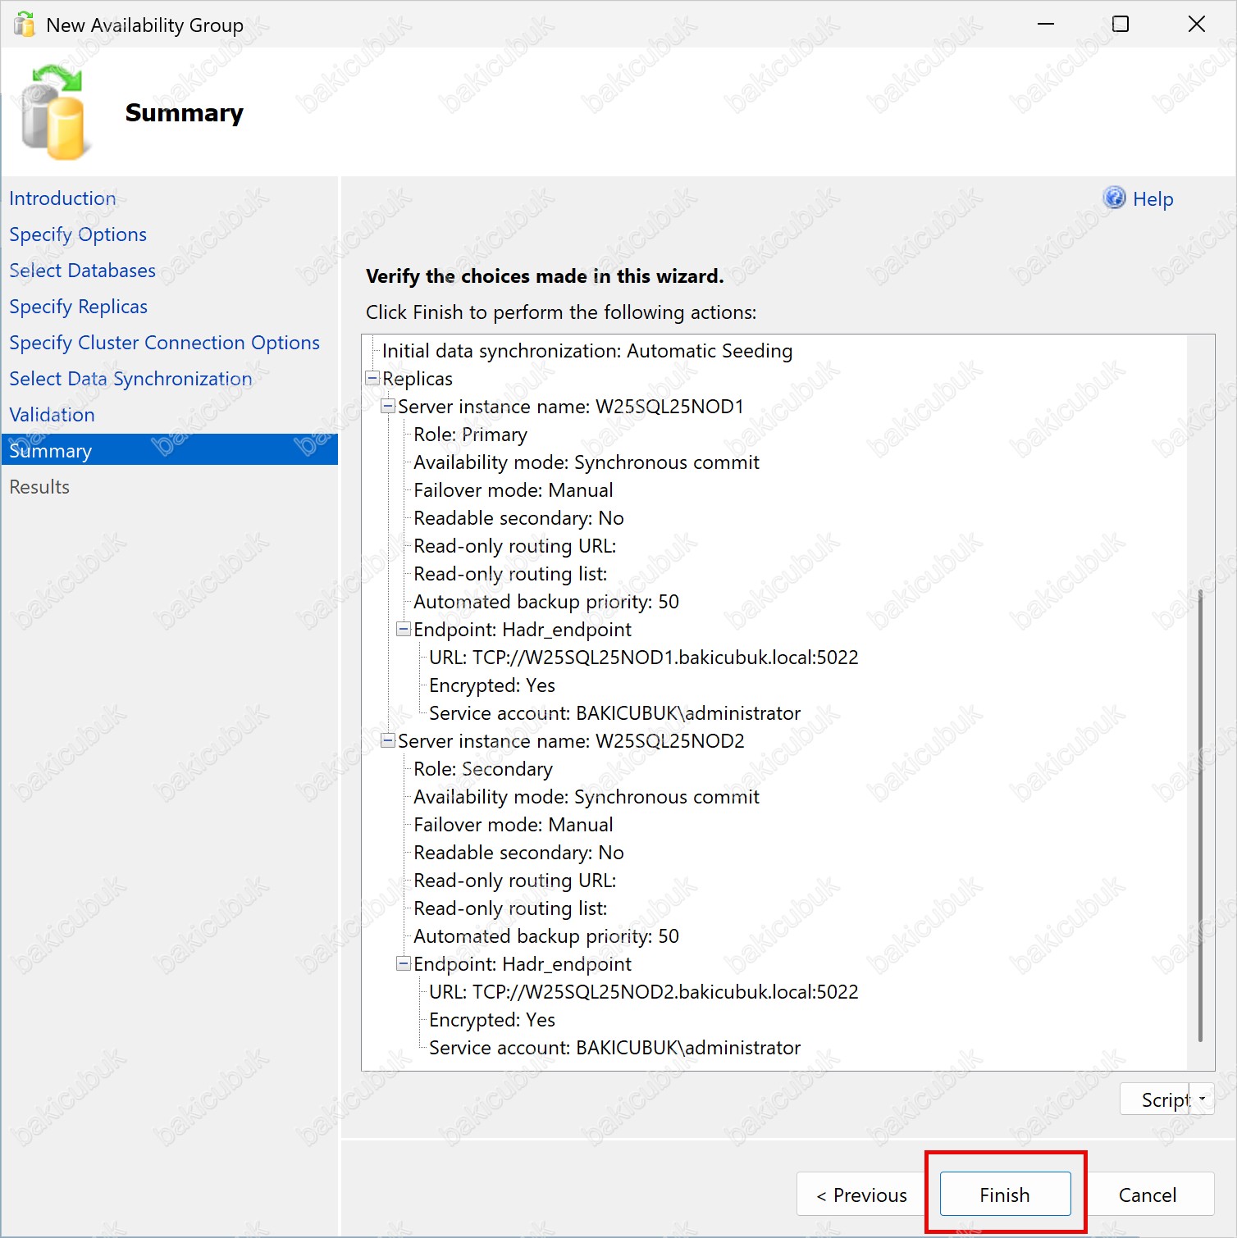Collapse Server instance W25SQL25NOD1 node

[x=388, y=407]
